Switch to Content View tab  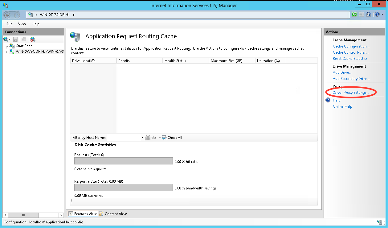(x=113, y=214)
